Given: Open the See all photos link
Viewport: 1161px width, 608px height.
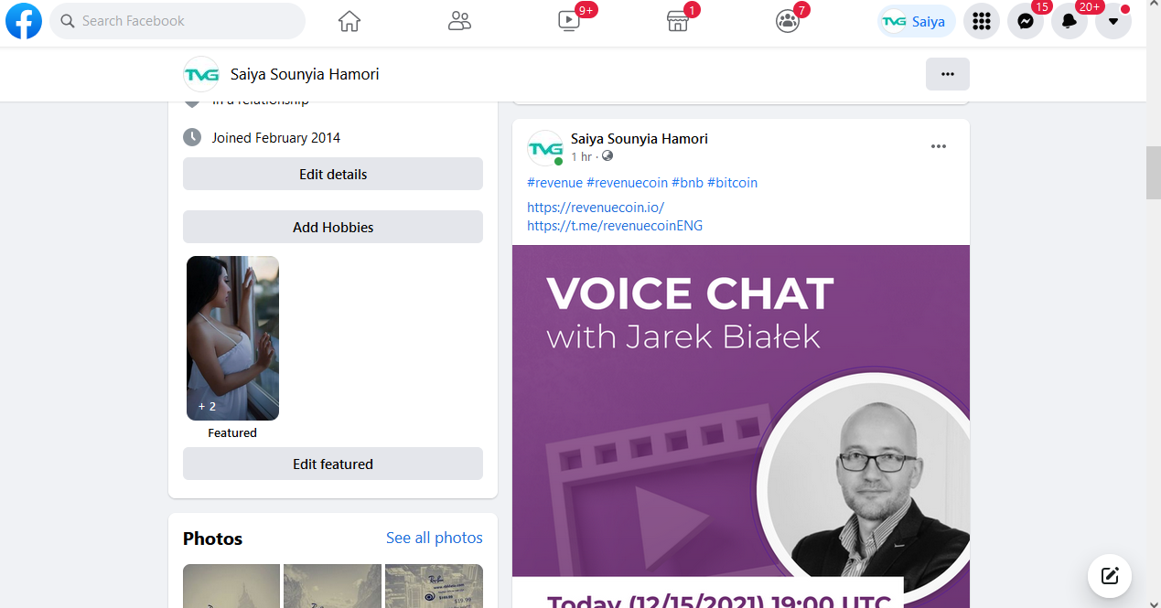Looking at the screenshot, I should [435, 538].
